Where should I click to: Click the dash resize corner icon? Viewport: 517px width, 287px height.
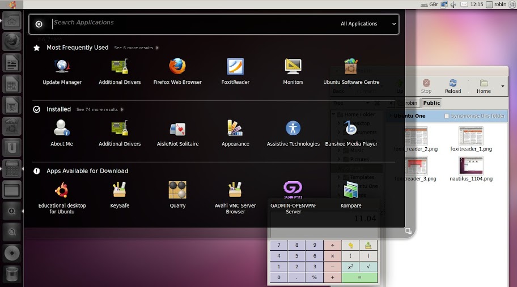coord(408,231)
